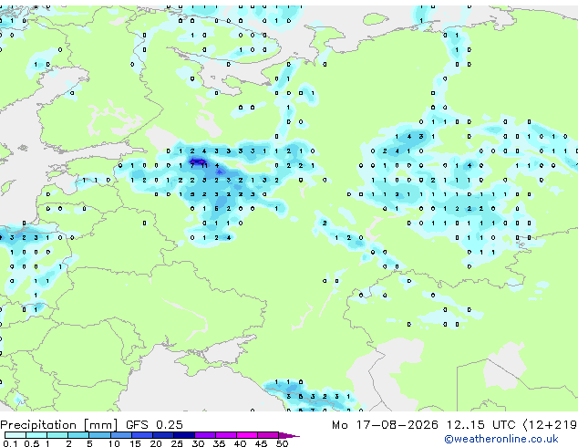Pick the 10–15 mm legend color swatch
Screen dimensions: 578x447
click(120, 435)
